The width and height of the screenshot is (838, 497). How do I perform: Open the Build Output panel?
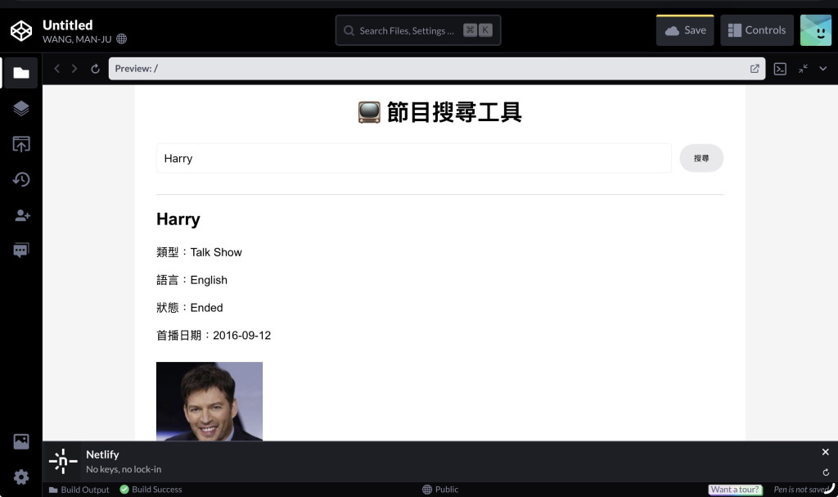[79, 490]
